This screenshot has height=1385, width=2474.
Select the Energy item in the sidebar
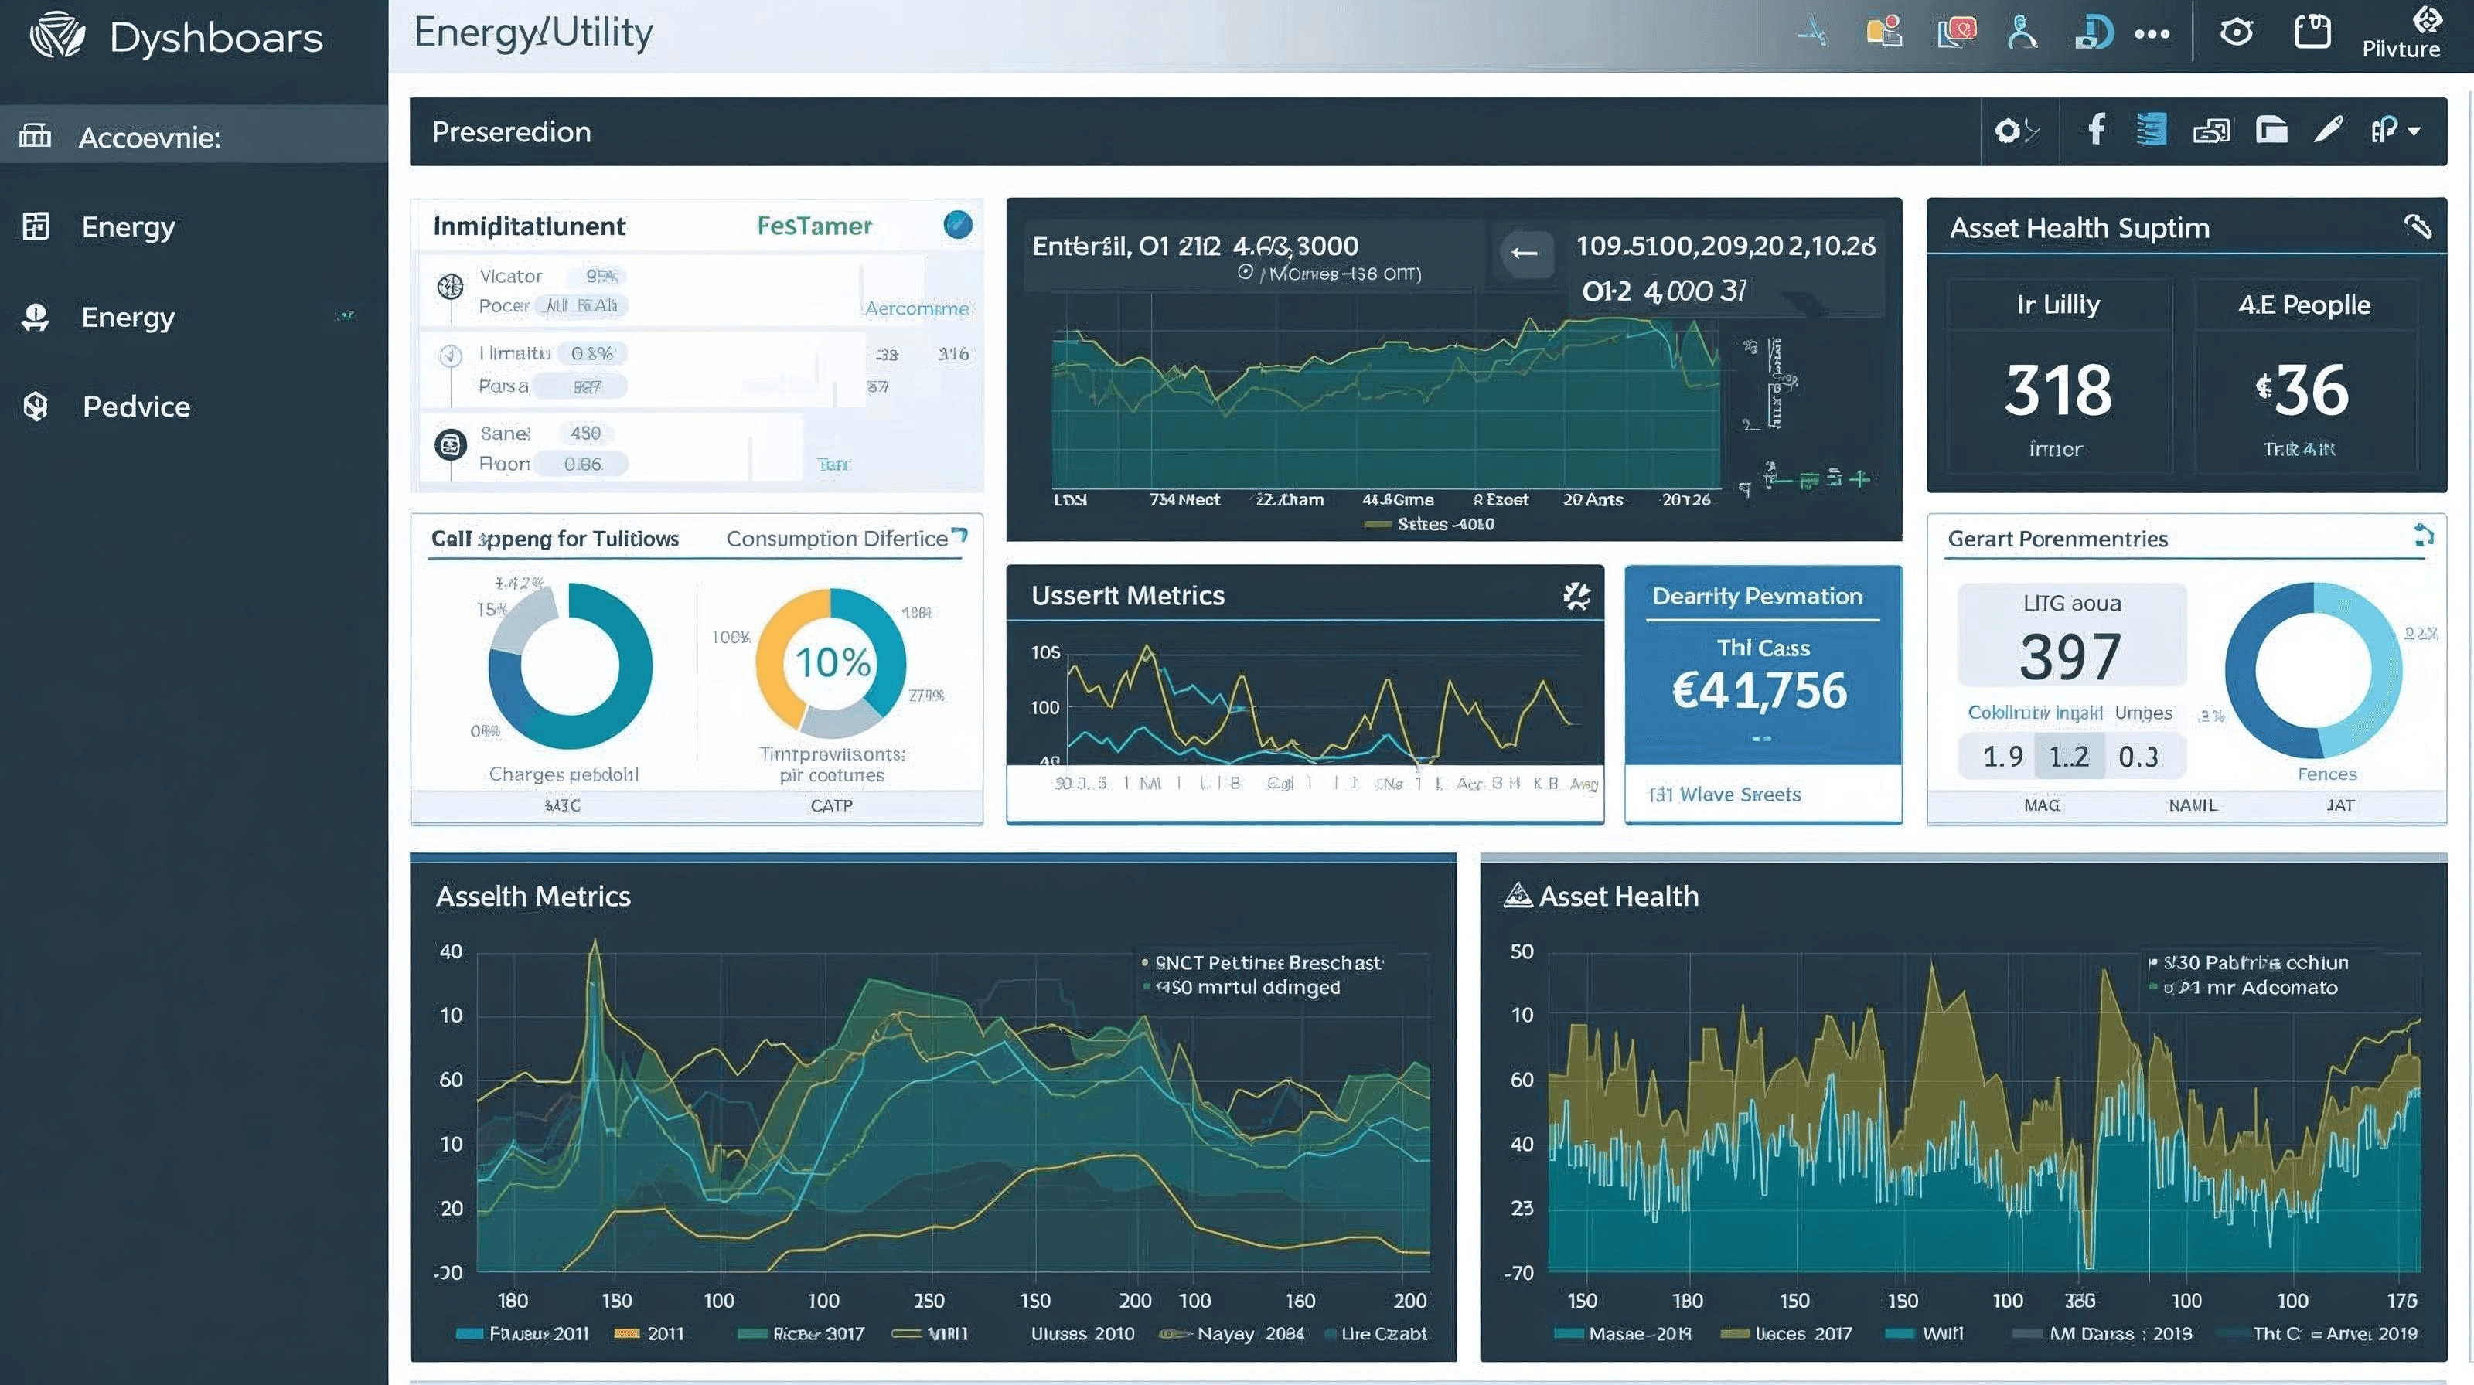click(x=128, y=226)
